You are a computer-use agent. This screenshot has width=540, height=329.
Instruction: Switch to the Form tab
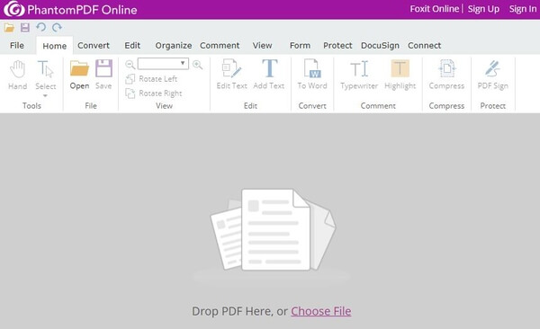[300, 46]
